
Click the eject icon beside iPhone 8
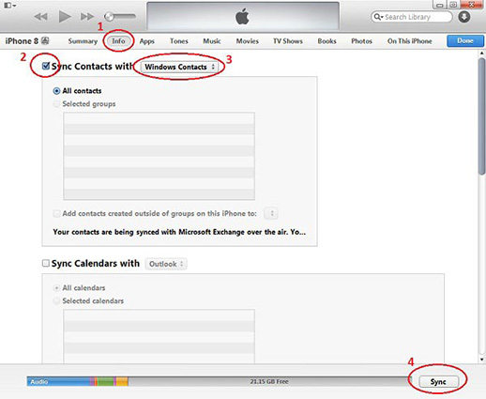tap(45, 40)
